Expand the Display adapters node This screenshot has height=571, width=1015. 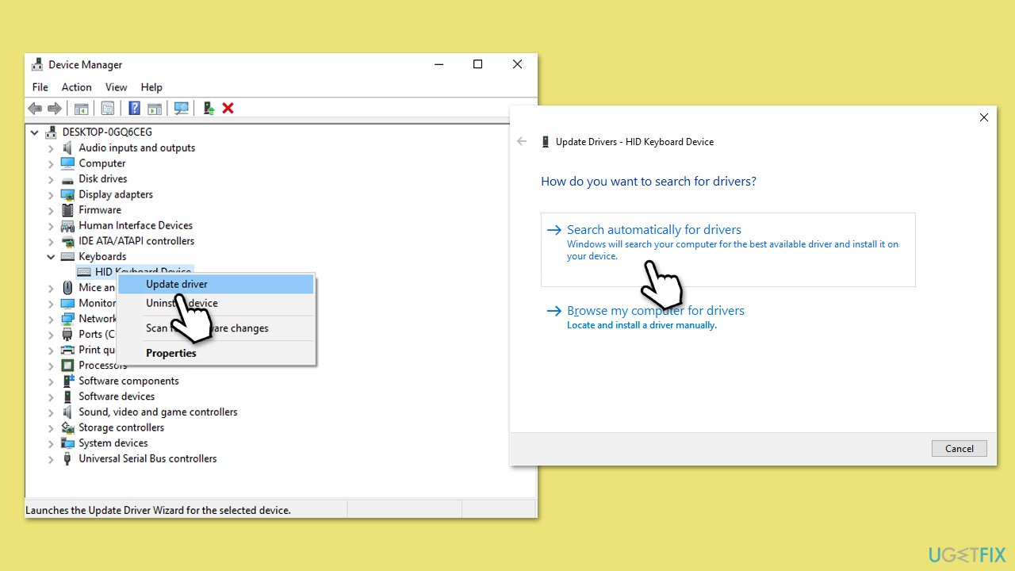(x=51, y=194)
